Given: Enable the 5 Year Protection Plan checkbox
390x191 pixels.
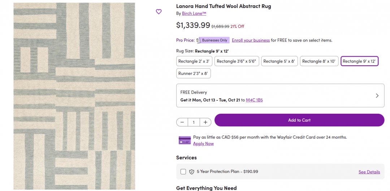Looking at the screenshot, I should tap(183, 172).
